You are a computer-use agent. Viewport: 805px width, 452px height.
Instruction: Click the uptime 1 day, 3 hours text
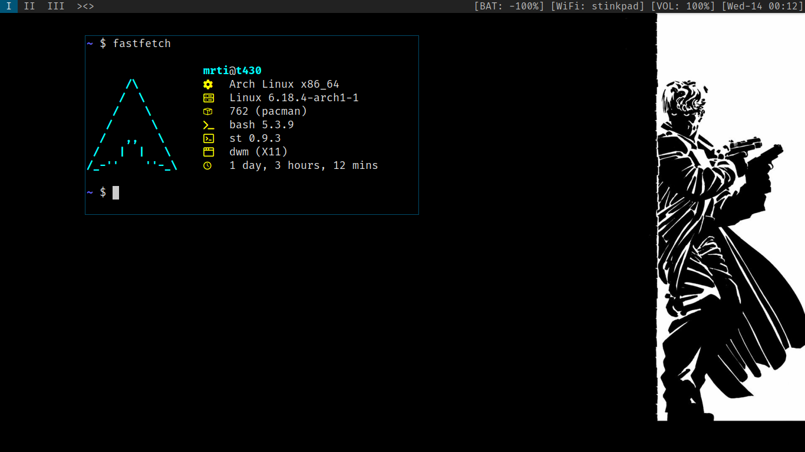(303, 165)
